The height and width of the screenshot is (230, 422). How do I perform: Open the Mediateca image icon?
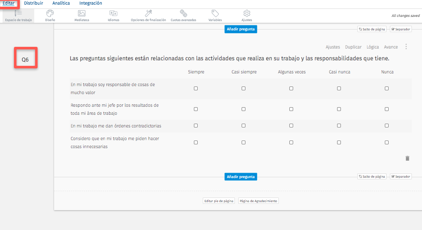82,14
